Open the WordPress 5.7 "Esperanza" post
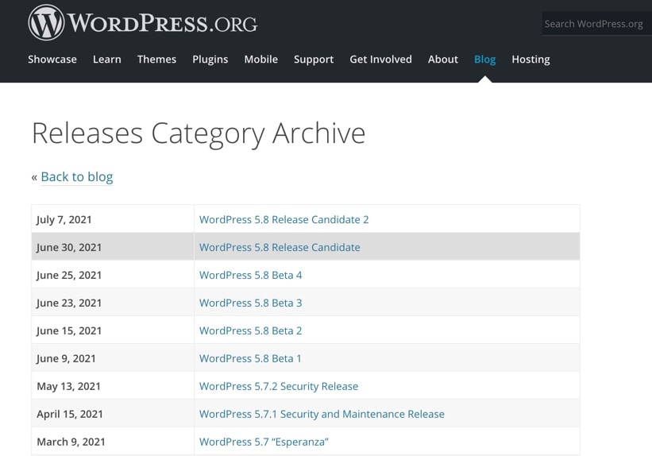The width and height of the screenshot is (652, 456). point(264,442)
